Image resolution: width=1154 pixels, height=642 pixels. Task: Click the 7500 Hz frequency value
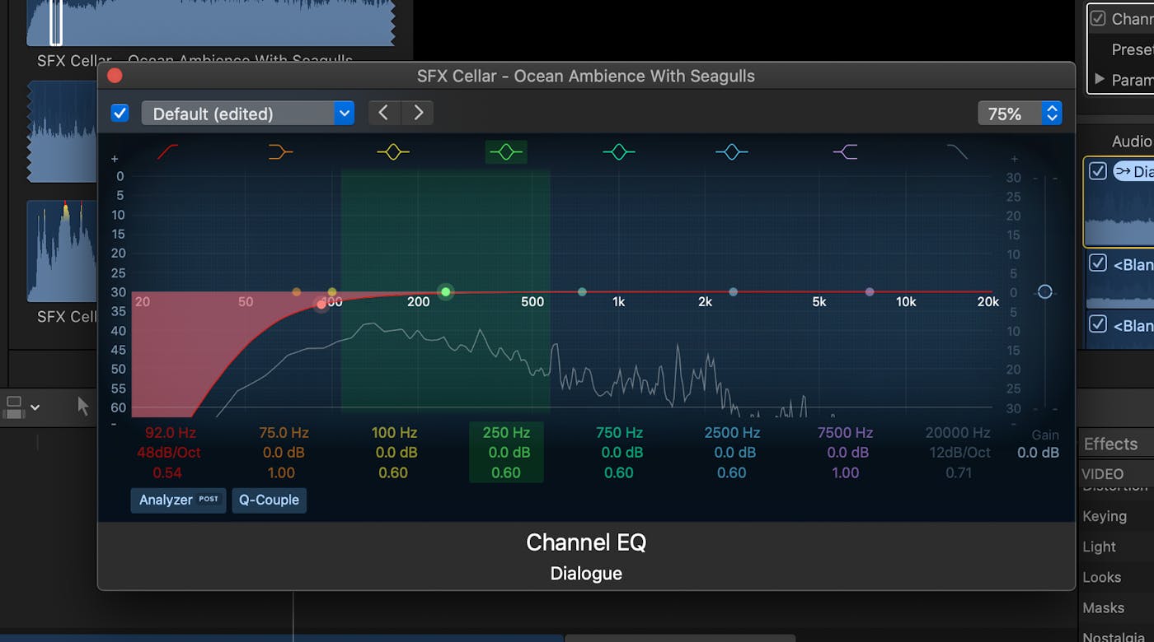pyautogui.click(x=845, y=432)
